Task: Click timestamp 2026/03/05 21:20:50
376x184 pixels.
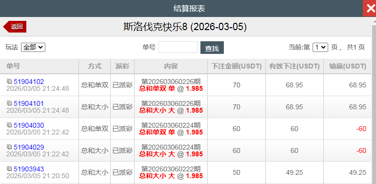Action: pyautogui.click(x=38, y=176)
